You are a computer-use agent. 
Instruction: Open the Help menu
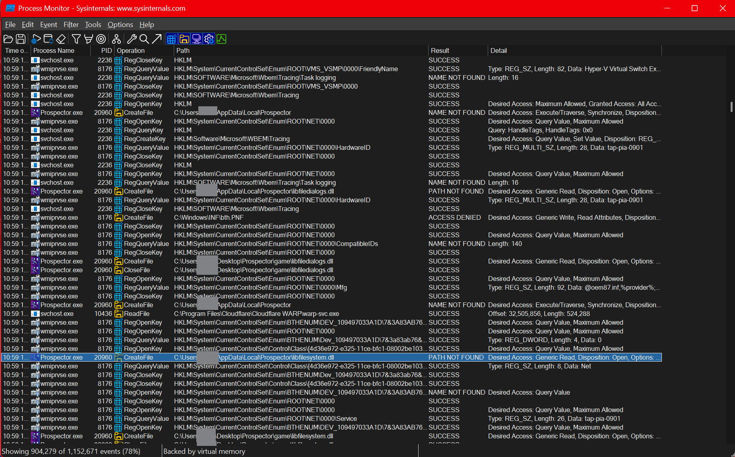coord(147,25)
